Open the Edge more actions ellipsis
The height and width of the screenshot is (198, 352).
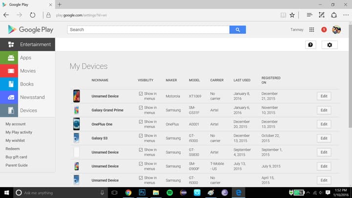tap(346, 15)
